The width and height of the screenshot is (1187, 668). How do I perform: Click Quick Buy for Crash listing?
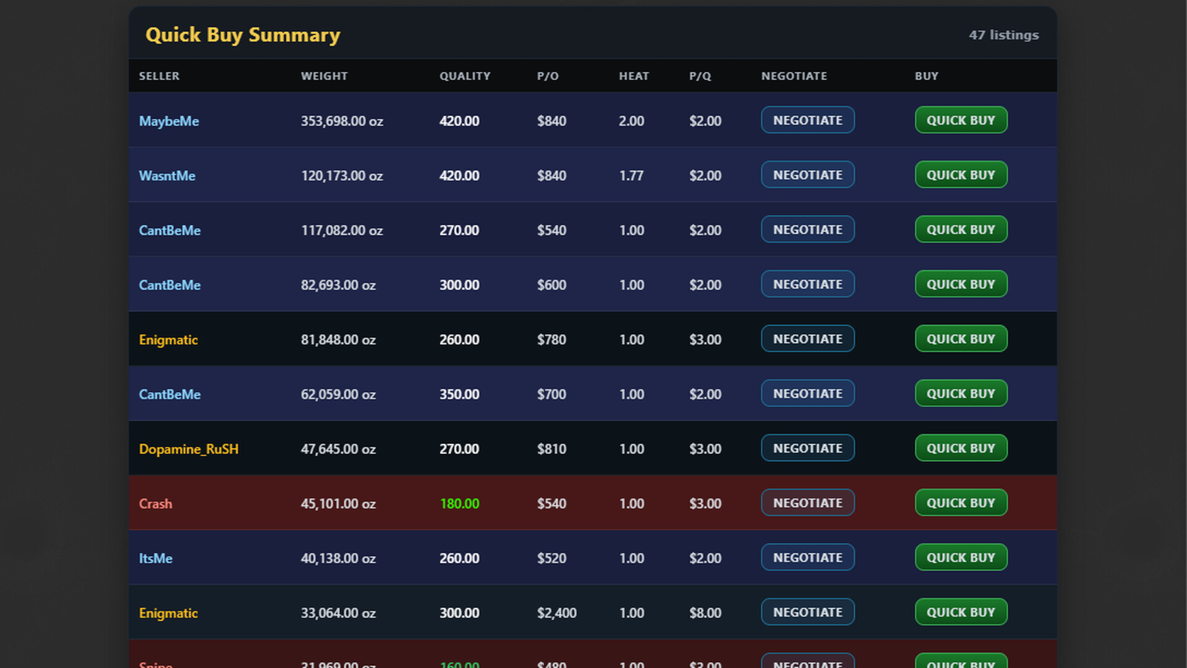click(961, 502)
